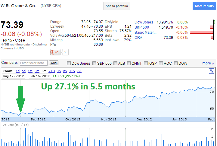Enable the DOW compare checkbox
The width and height of the screenshot is (217, 146).
tap(175, 64)
